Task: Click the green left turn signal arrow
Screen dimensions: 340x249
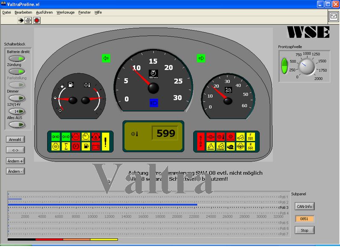Action: pyautogui.click(x=106, y=58)
